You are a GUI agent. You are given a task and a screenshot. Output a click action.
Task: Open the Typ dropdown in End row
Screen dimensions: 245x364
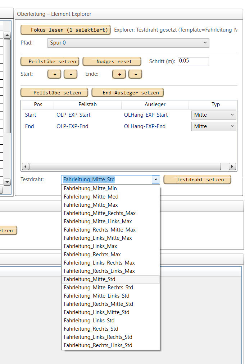coord(214,126)
